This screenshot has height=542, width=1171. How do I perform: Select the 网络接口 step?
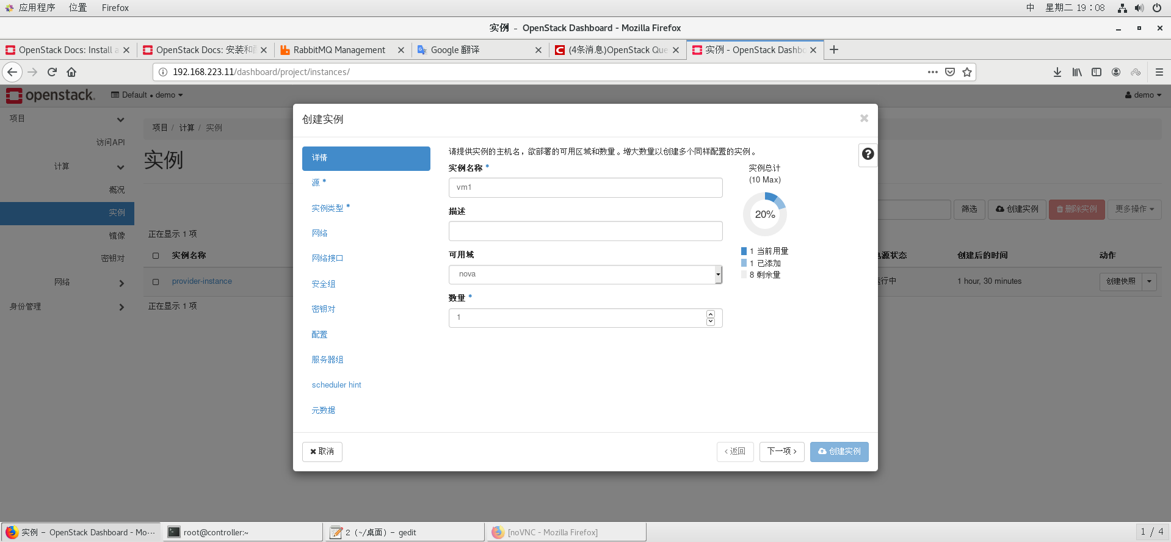(327, 258)
